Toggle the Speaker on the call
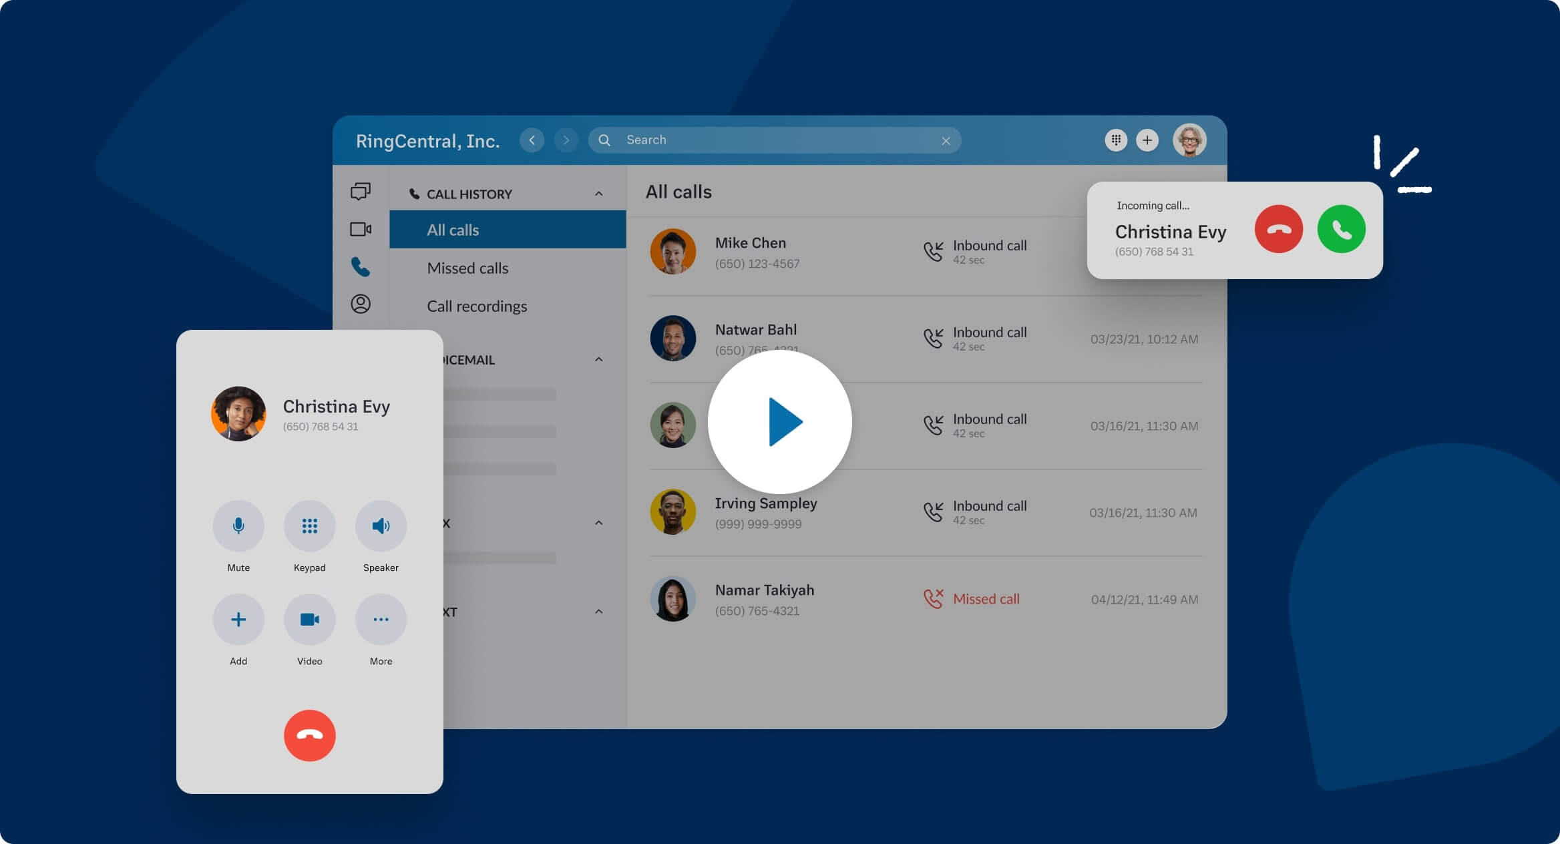 [x=381, y=526]
